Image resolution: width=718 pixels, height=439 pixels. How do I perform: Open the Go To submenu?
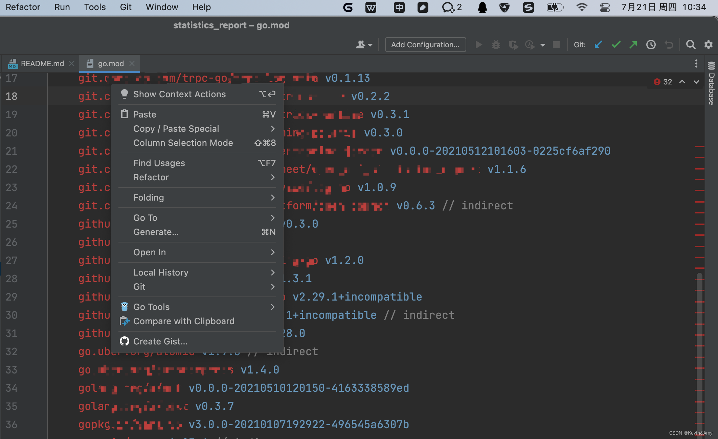(145, 218)
